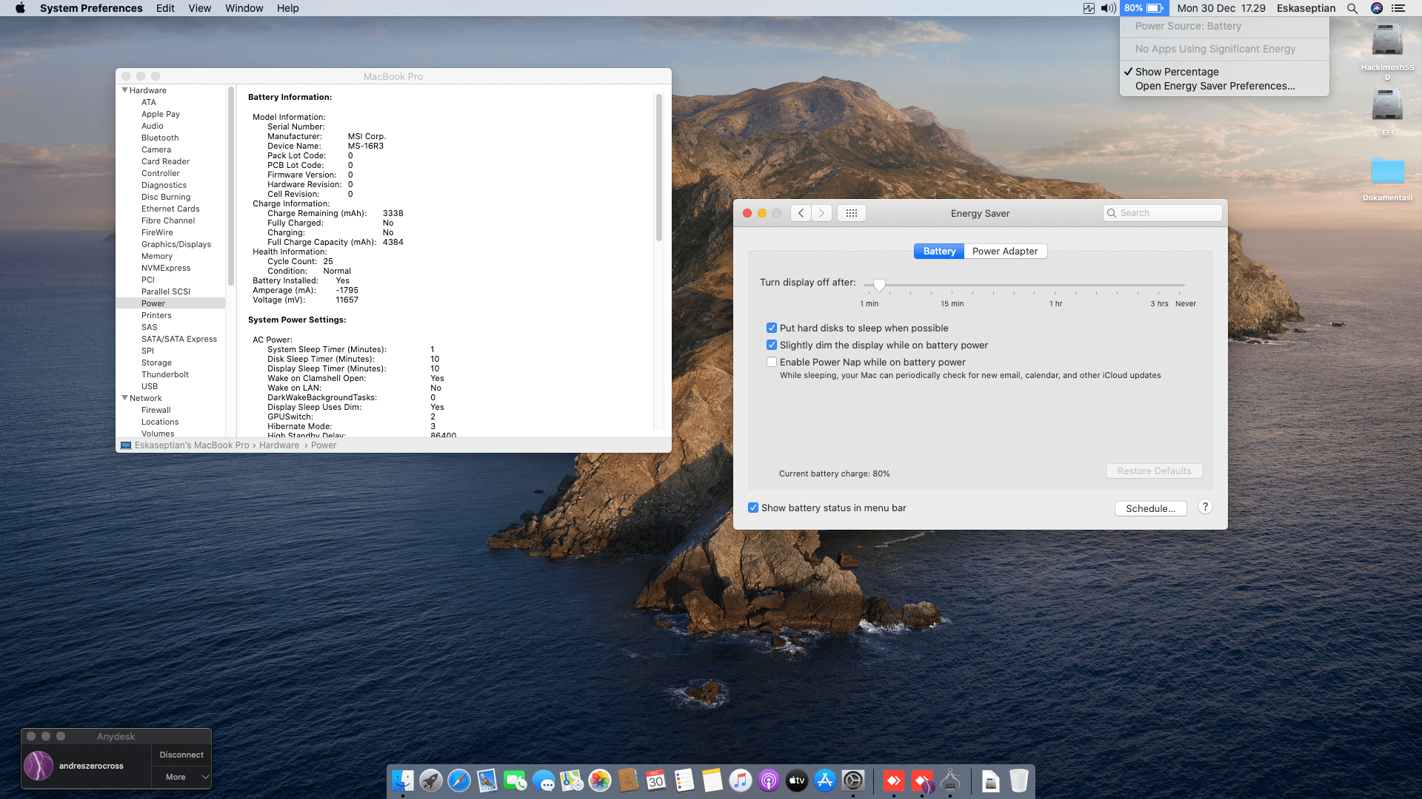Open the Music app in the dock
This screenshot has width=1422, height=799.
[x=740, y=781]
